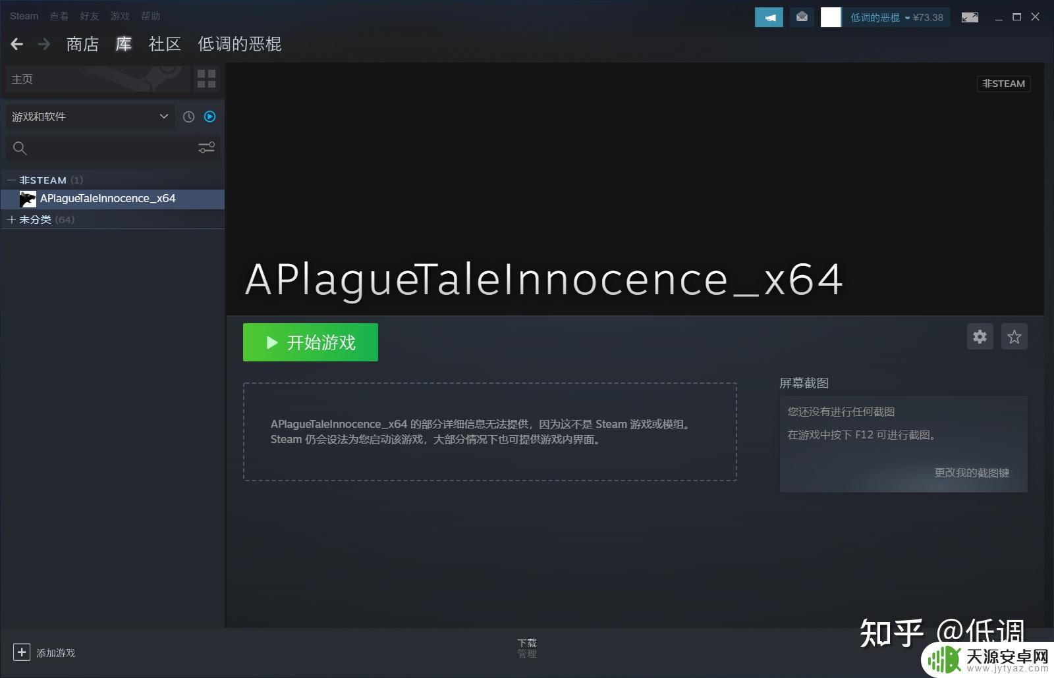
Task: Switch to Big Picture mode icon
Action: click(970, 17)
